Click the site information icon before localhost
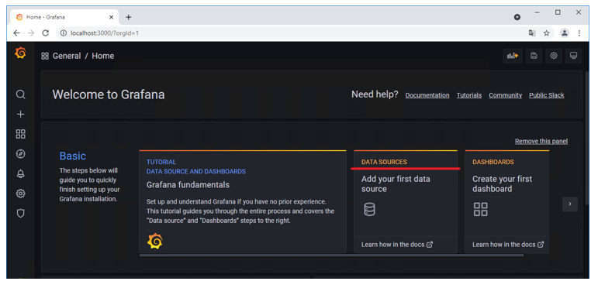 [x=64, y=33]
